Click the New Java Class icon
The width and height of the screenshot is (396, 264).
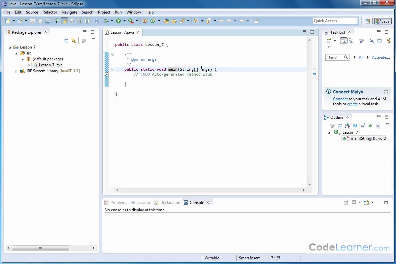pos(153,21)
